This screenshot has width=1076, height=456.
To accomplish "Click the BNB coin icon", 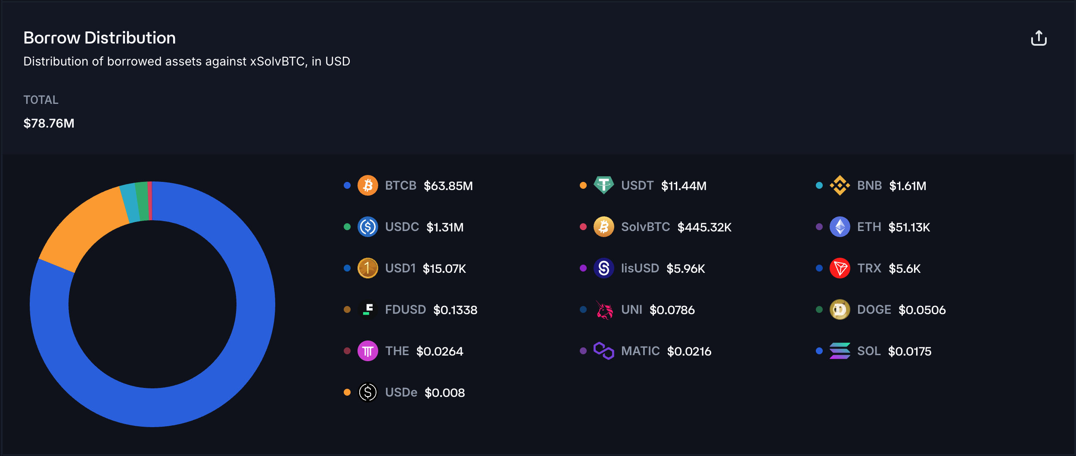I will [840, 185].
